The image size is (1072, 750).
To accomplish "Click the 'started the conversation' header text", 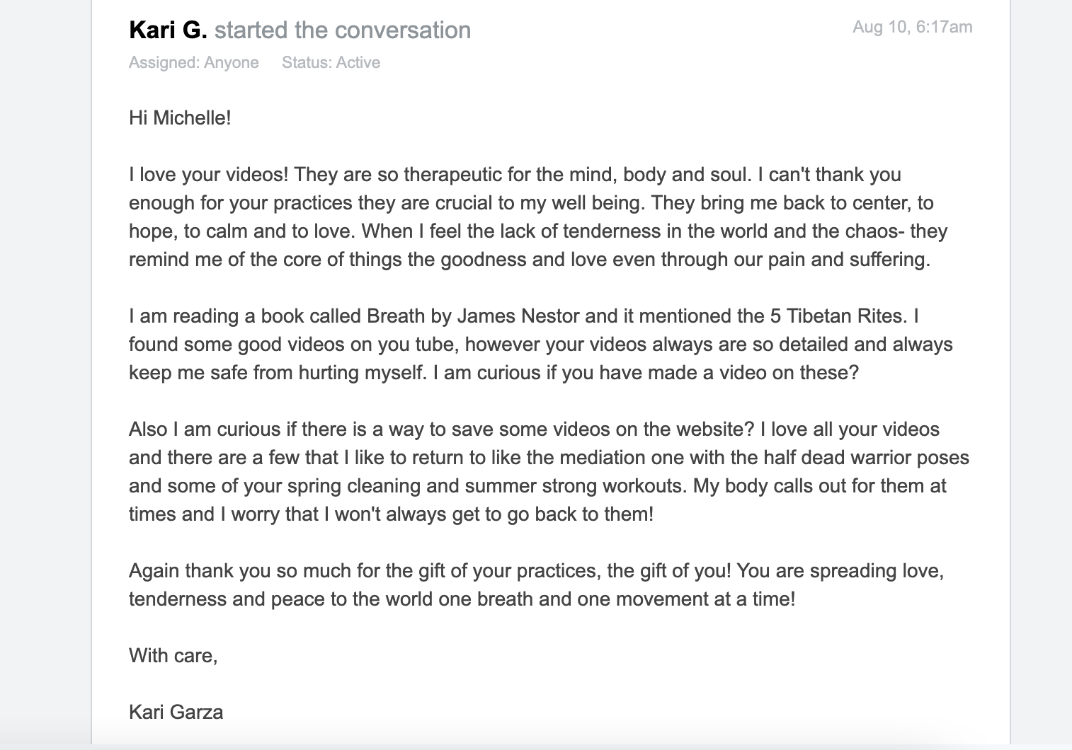I will (x=343, y=30).
